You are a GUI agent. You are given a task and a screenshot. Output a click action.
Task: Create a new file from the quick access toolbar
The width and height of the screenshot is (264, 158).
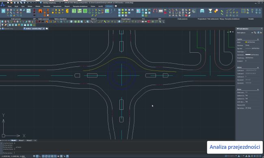tap(8, 3)
